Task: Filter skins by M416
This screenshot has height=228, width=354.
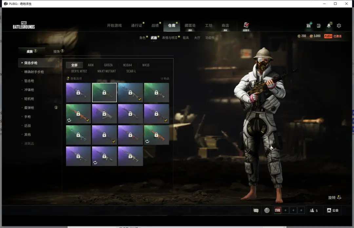Action: pos(146,65)
